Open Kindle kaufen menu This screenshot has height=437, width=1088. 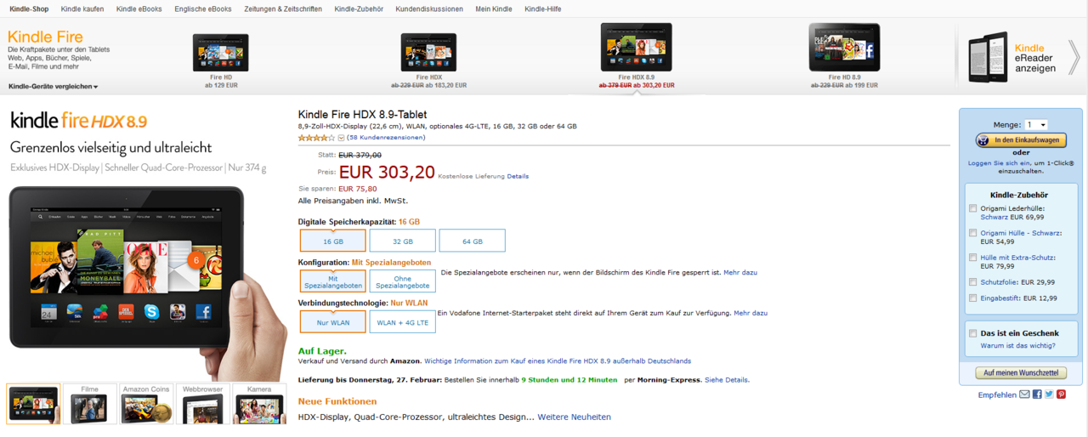coord(82,9)
